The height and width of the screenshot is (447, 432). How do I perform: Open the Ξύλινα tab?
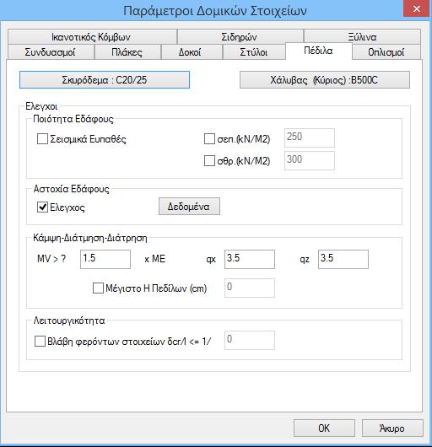click(362, 37)
